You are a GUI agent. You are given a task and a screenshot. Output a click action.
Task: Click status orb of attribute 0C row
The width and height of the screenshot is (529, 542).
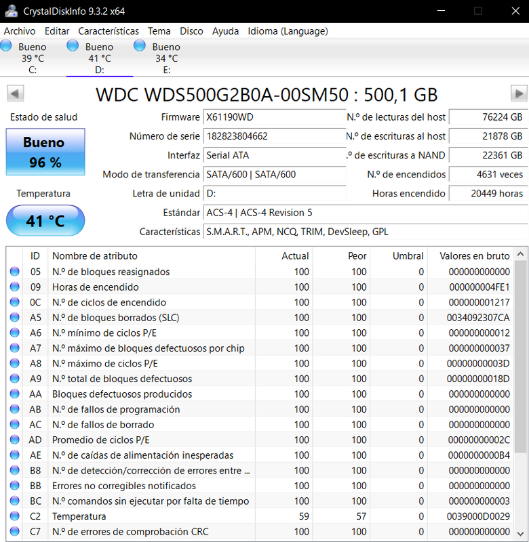(x=14, y=302)
